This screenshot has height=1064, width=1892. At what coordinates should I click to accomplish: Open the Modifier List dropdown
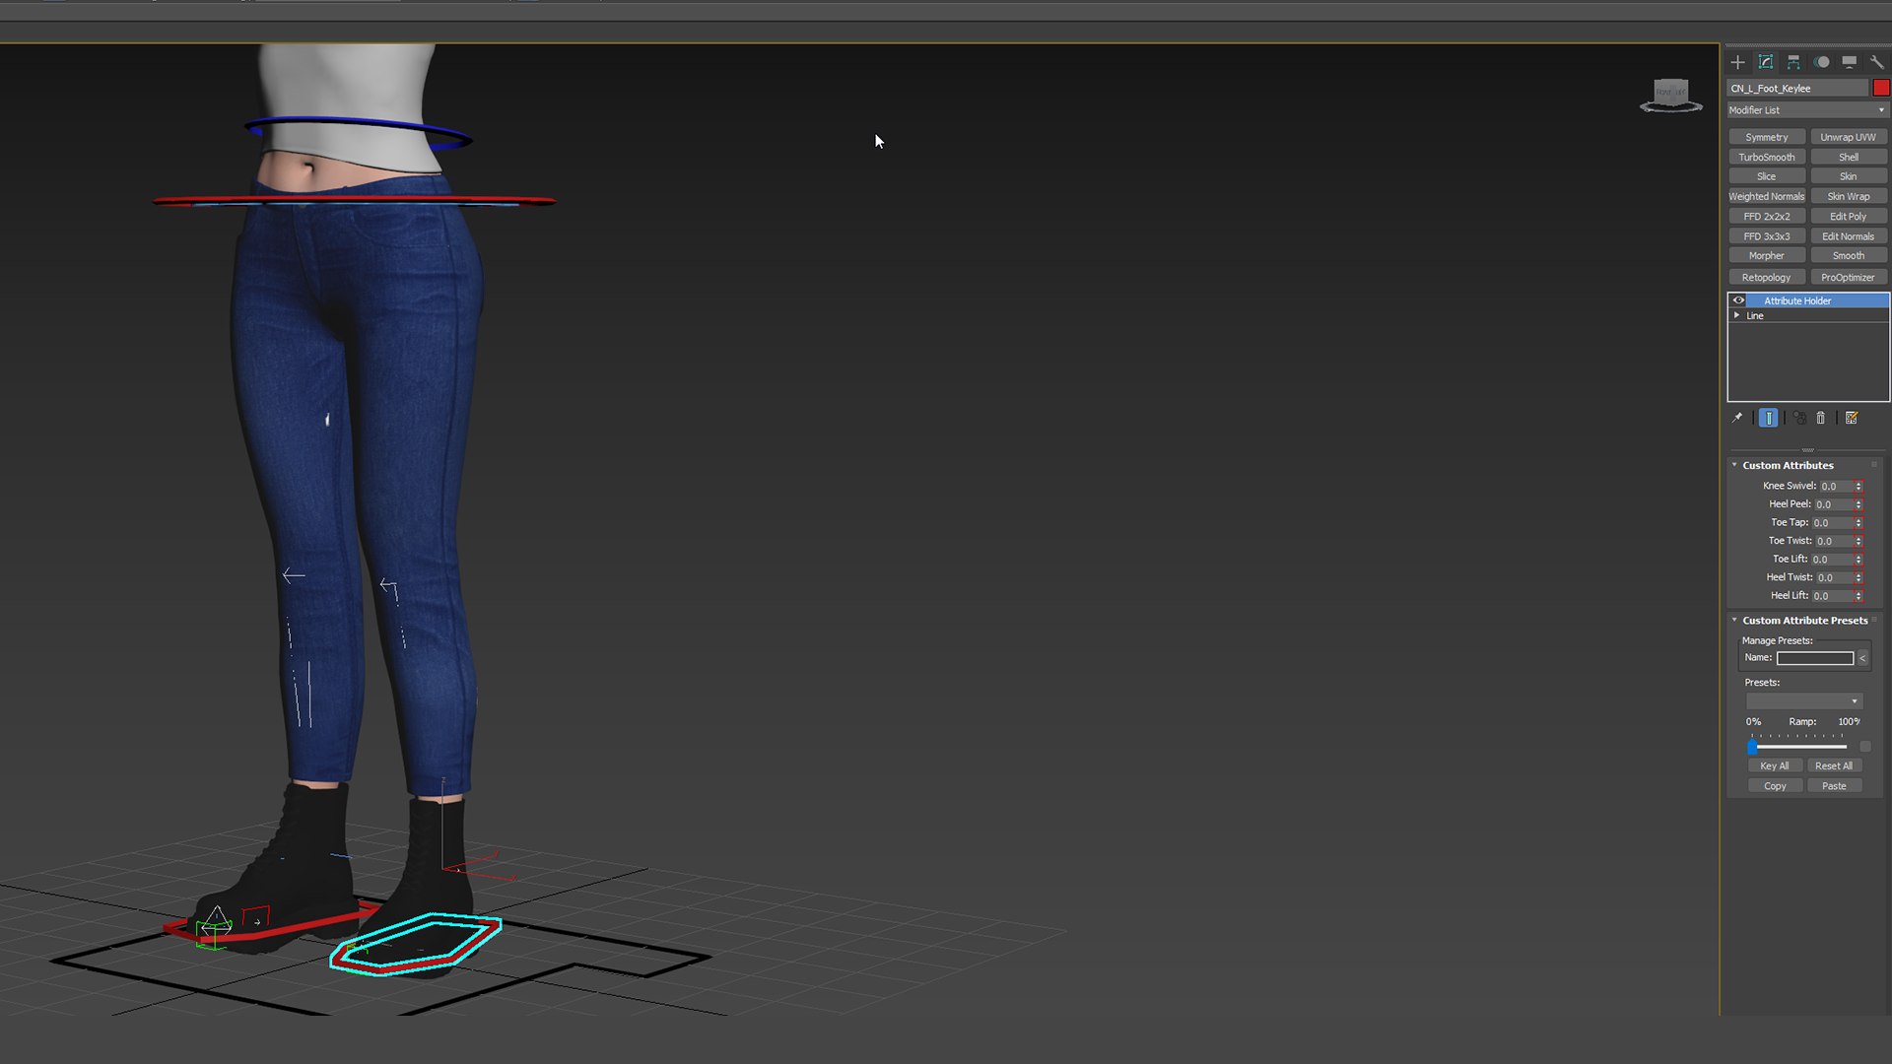1807,110
